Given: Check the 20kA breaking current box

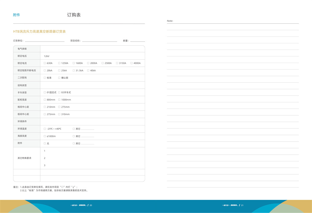Looking at the screenshot, I should (x=45, y=70).
